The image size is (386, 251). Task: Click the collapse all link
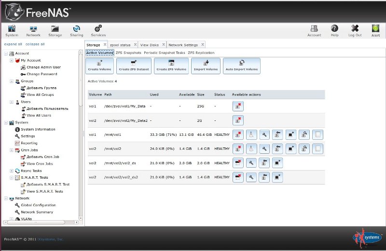pos(36,44)
